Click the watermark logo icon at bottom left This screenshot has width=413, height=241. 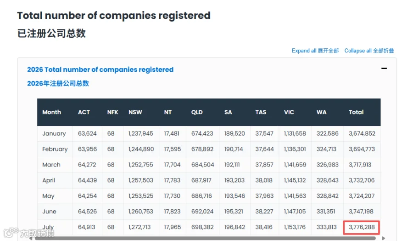click(11, 232)
